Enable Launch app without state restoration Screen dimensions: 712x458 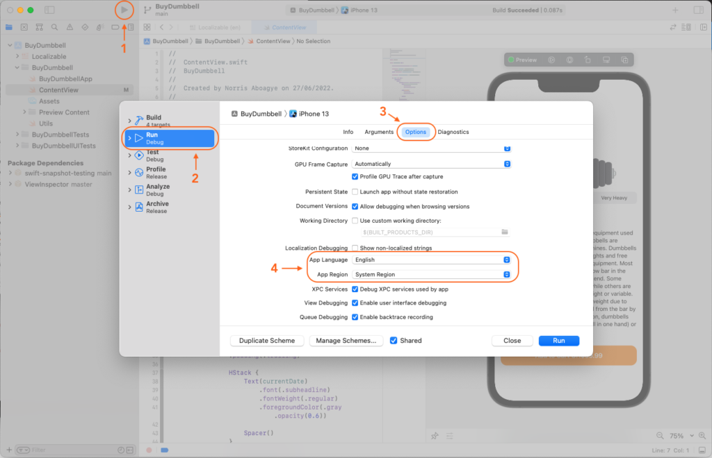(x=355, y=192)
